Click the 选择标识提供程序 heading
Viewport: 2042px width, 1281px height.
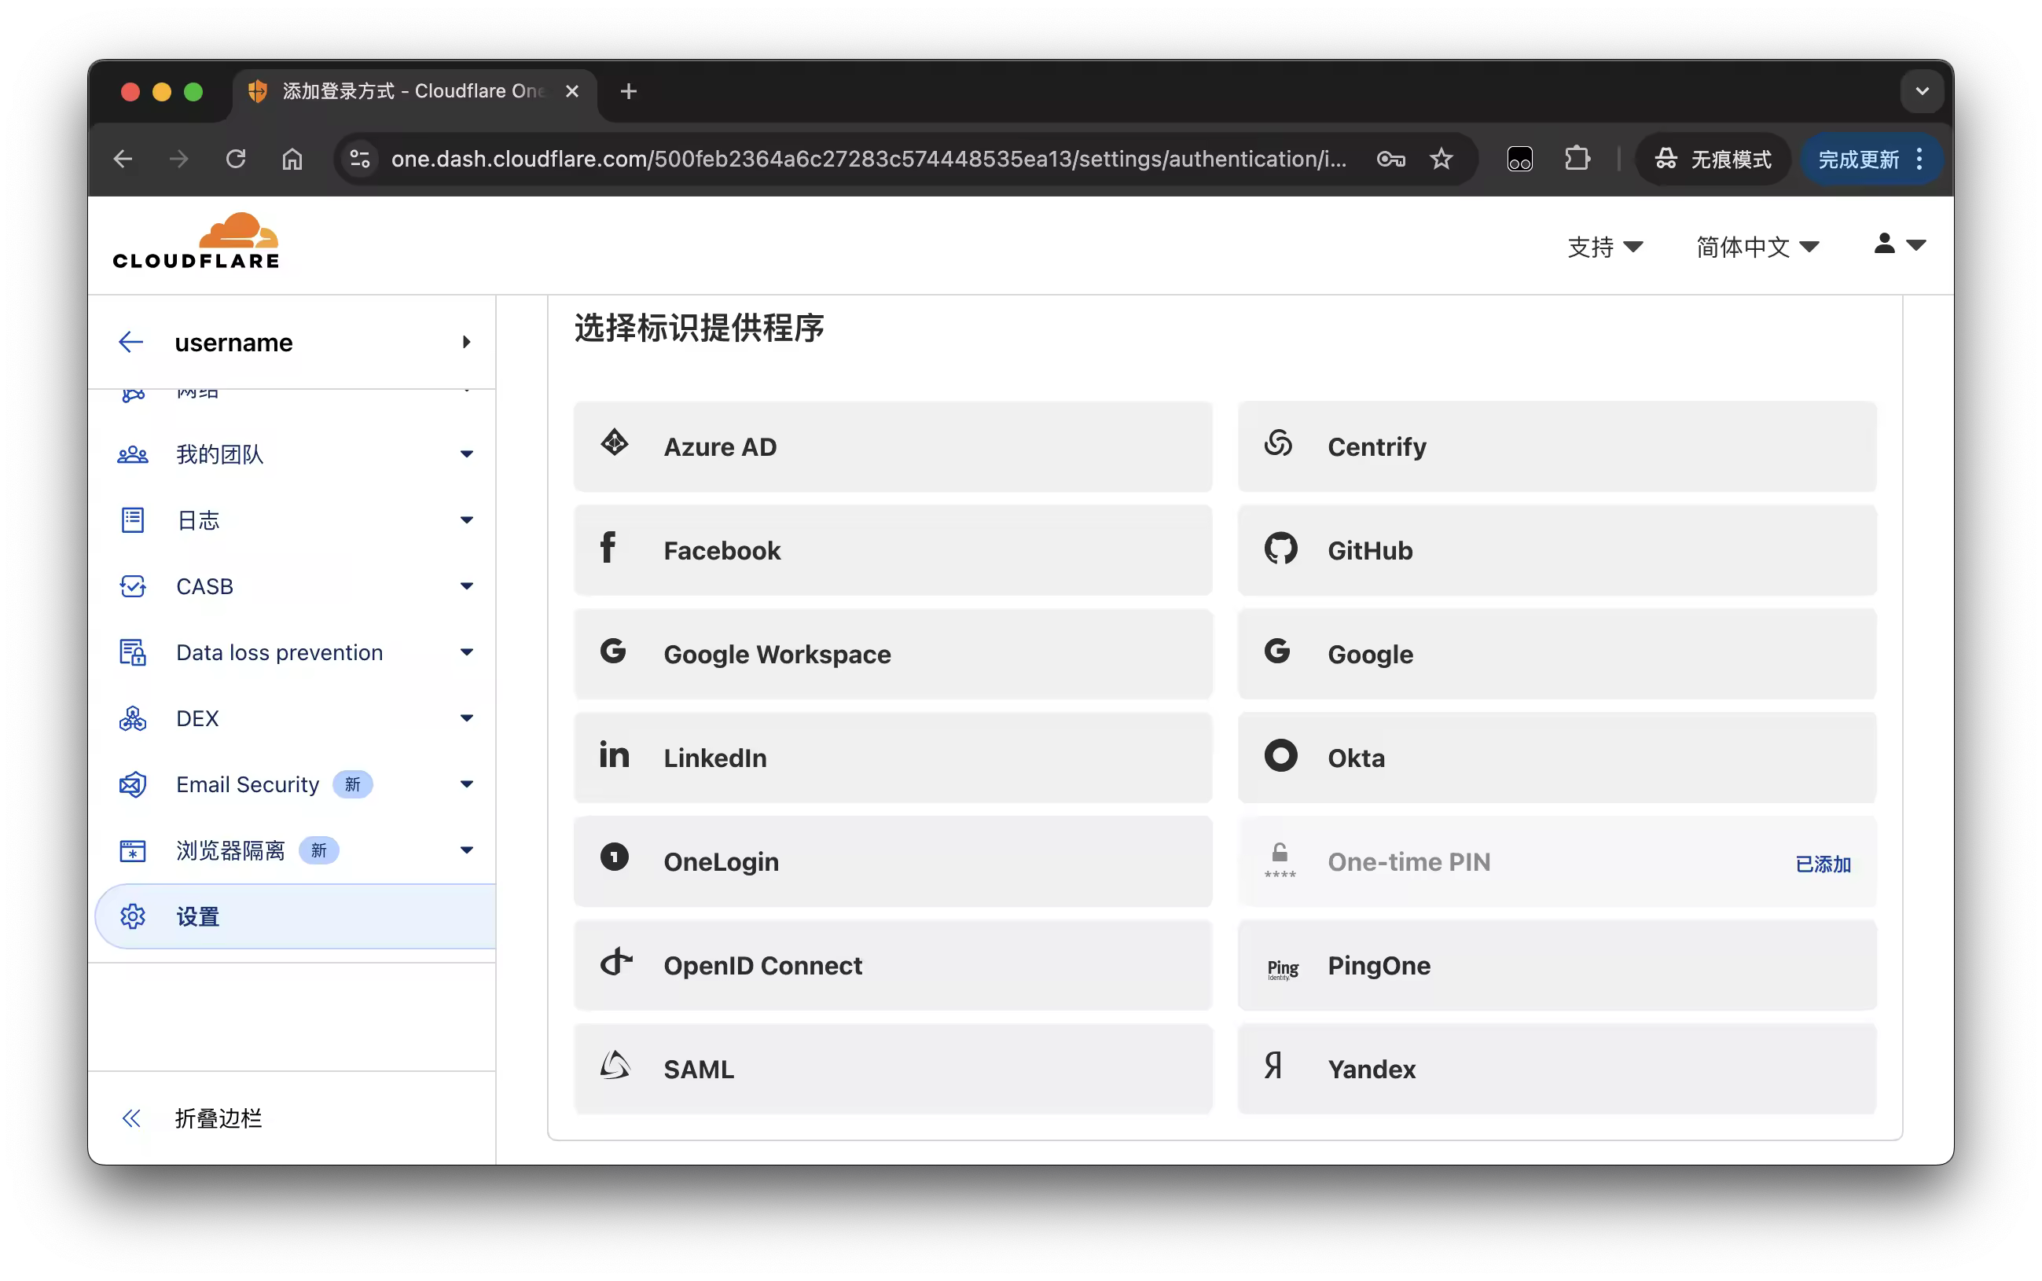pos(699,328)
